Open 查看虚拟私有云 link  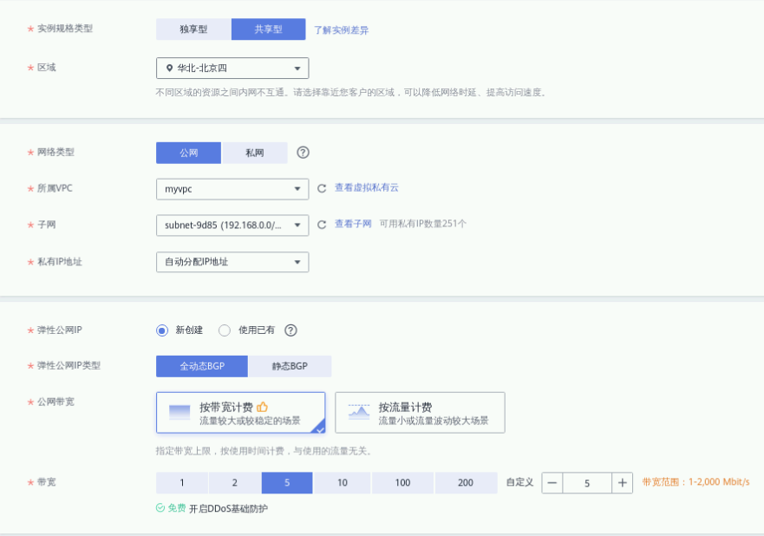pyautogui.click(x=367, y=188)
